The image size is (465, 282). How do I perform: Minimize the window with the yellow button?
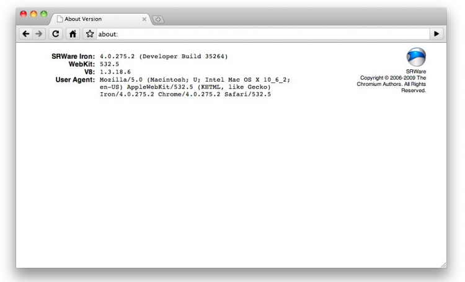coord(33,14)
